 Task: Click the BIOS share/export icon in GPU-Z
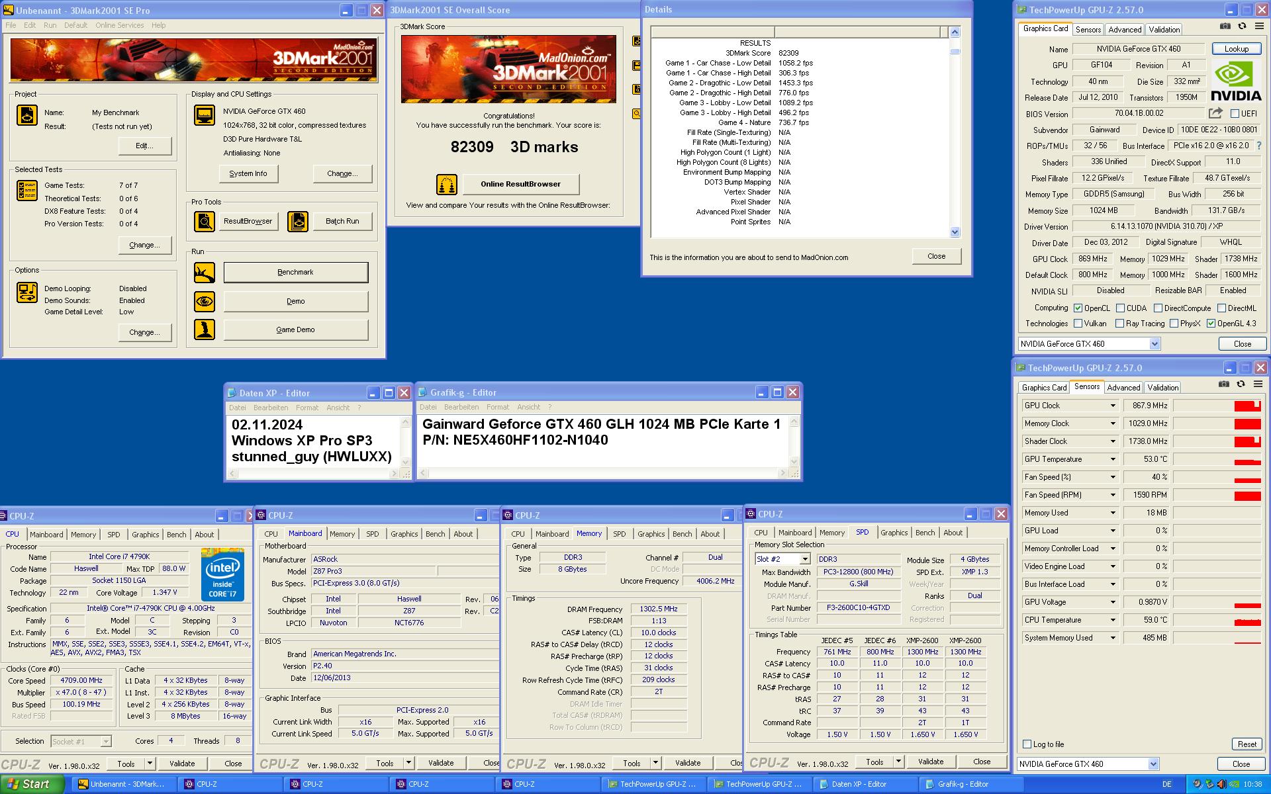[1215, 113]
